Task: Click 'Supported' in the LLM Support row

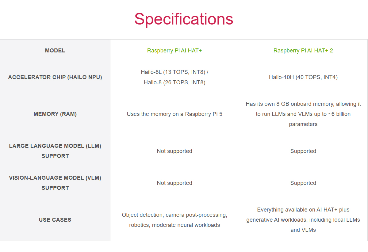Action: point(303,151)
